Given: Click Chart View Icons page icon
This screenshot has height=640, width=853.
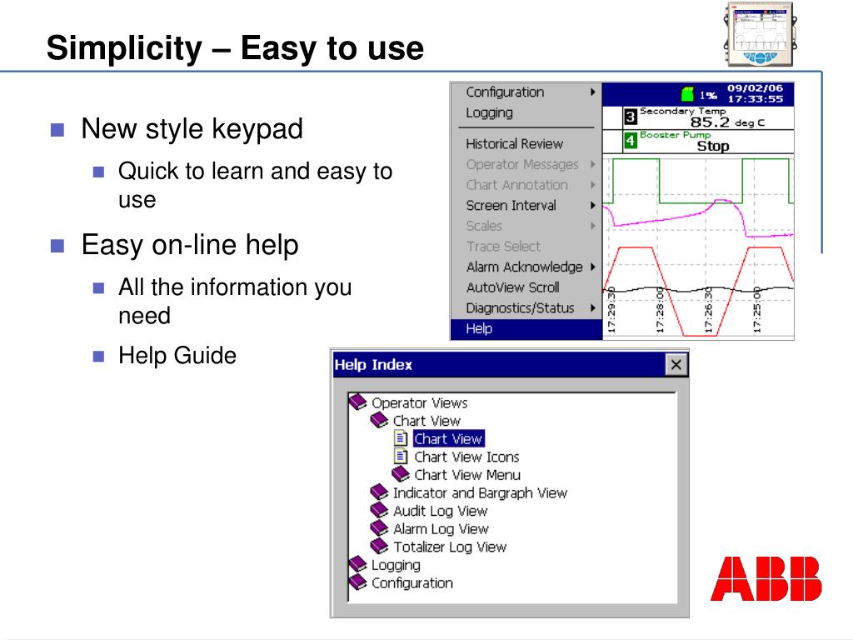Looking at the screenshot, I should (401, 456).
